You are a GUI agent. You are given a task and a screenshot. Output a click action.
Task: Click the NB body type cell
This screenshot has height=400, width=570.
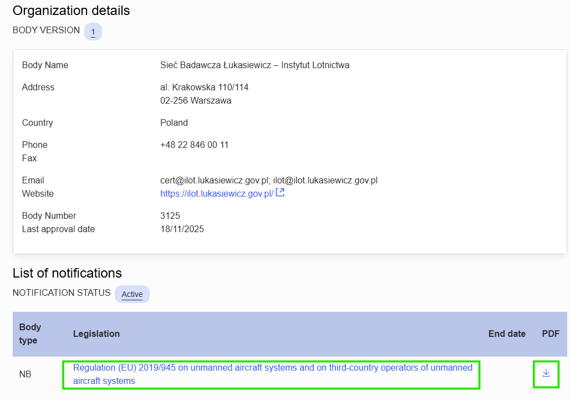(26, 375)
